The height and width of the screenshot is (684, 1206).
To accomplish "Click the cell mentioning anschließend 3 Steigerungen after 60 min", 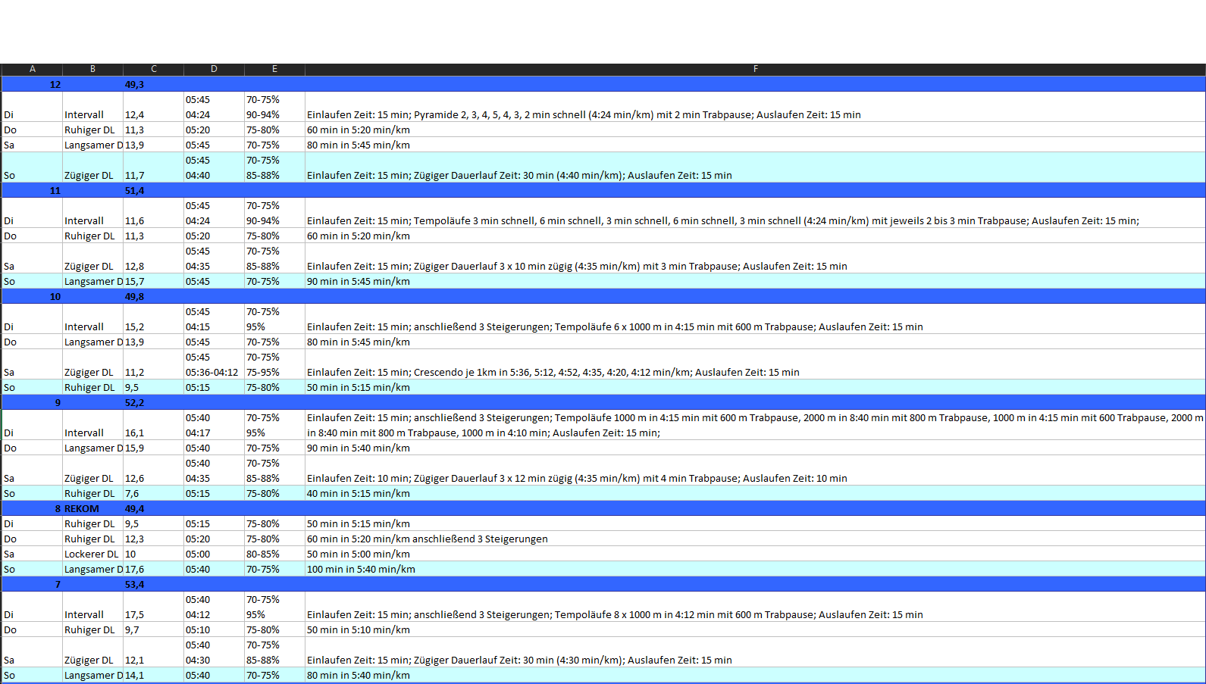I will point(427,539).
